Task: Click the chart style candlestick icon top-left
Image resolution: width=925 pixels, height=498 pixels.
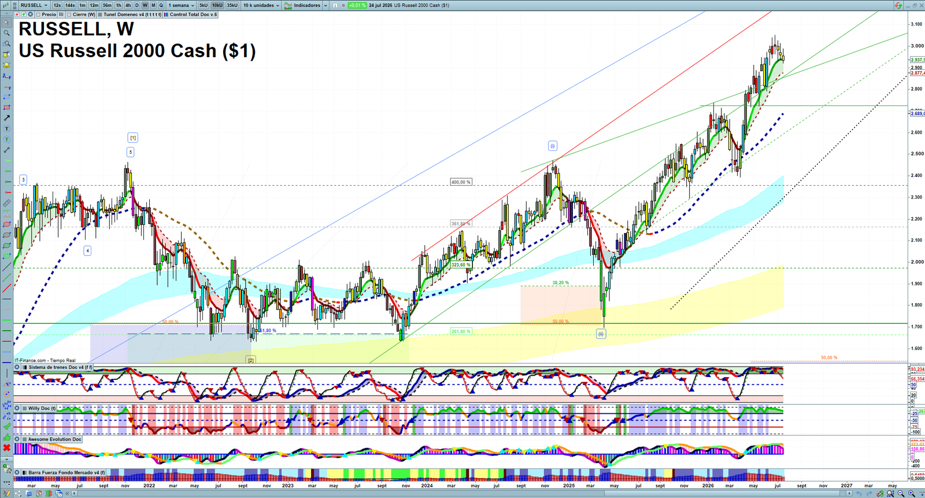Action: [x=6, y=5]
